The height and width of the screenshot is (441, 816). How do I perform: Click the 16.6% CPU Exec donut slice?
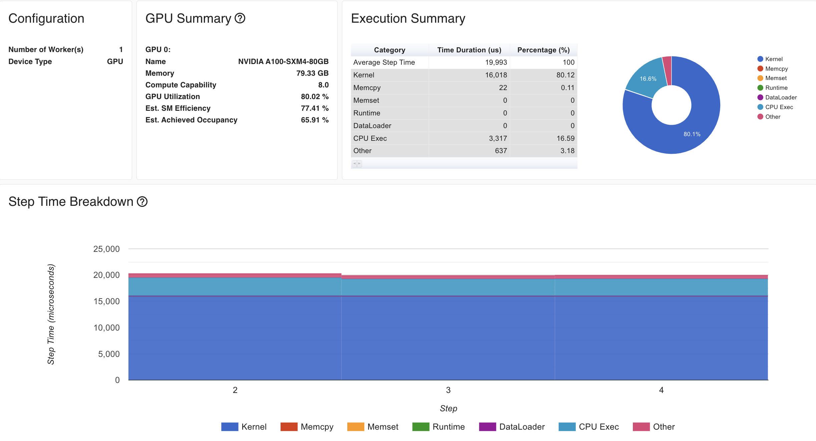click(648, 79)
